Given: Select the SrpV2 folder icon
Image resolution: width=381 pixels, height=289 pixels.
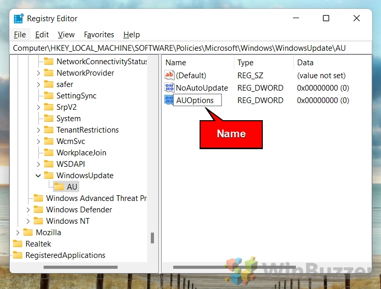Looking at the screenshot, I should click(49, 107).
